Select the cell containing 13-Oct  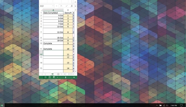pyautogui.click(x=53, y=27)
